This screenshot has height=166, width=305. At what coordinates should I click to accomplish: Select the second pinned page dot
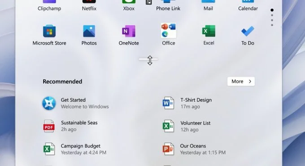tap(272, 15)
